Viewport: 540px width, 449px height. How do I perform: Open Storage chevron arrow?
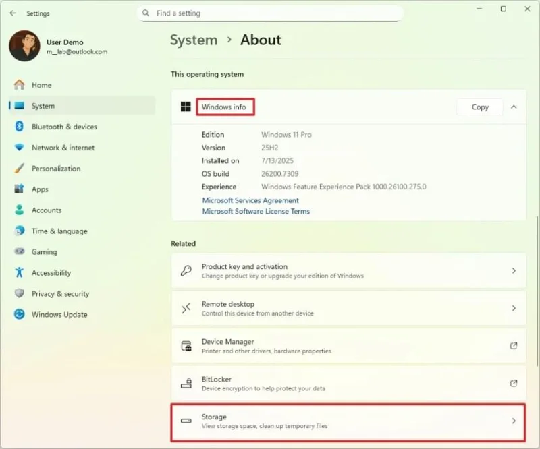[x=514, y=421]
